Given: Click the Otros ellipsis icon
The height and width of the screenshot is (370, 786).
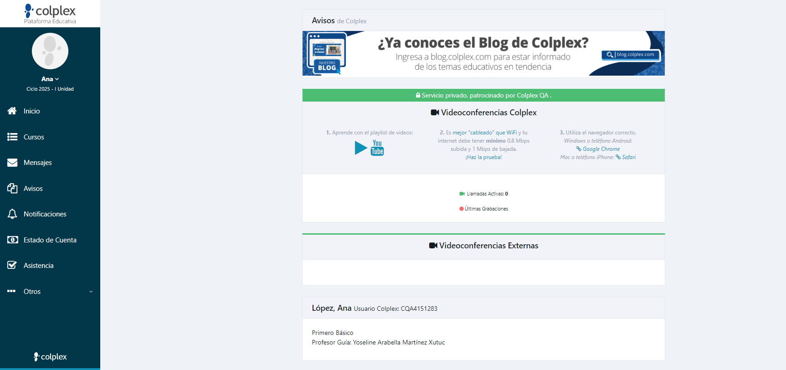Looking at the screenshot, I should (x=11, y=291).
